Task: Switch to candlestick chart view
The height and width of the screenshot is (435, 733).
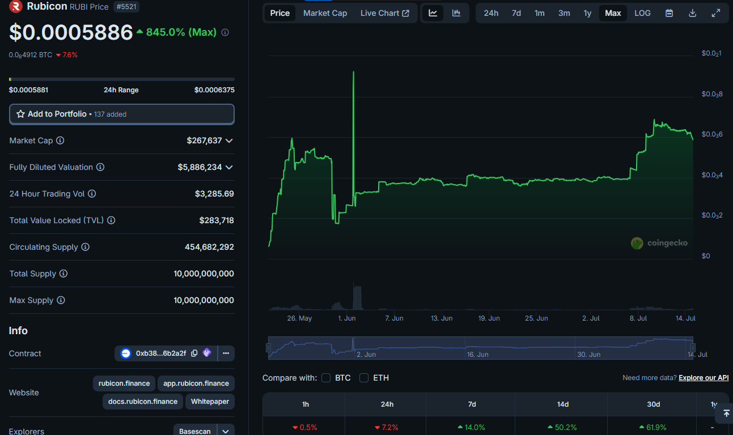Action: [456, 13]
